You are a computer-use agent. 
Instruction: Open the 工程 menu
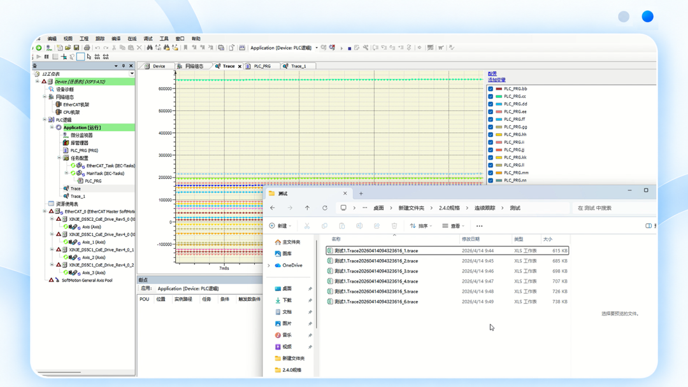(x=84, y=39)
